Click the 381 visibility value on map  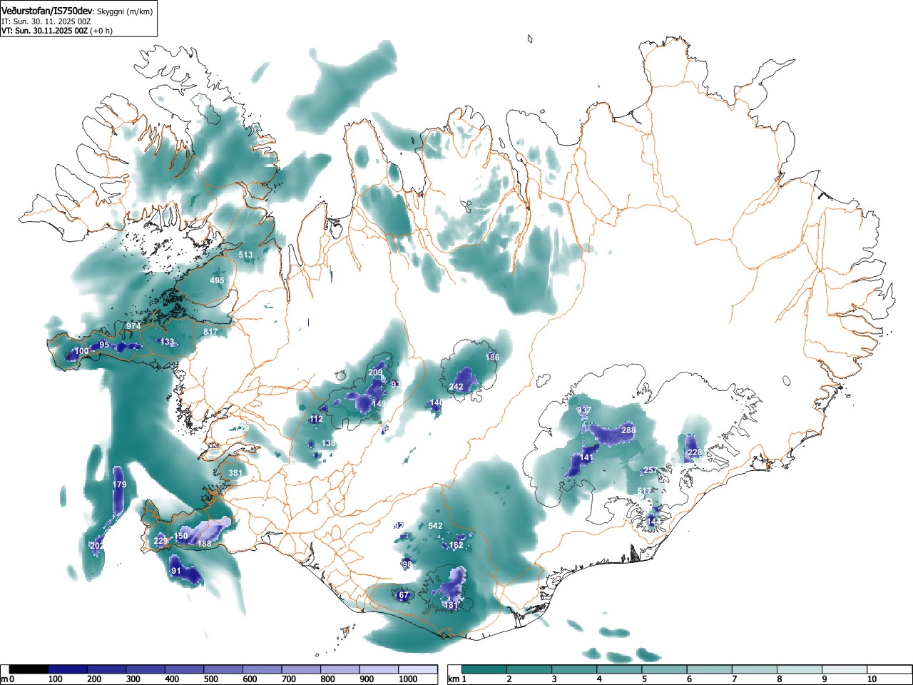click(235, 472)
